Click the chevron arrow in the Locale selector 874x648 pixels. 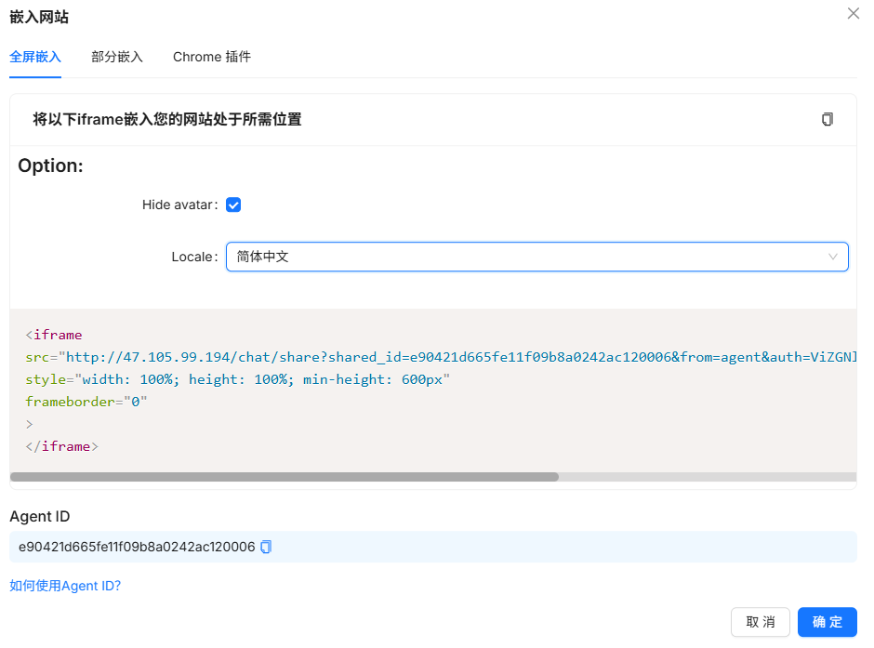point(833,257)
